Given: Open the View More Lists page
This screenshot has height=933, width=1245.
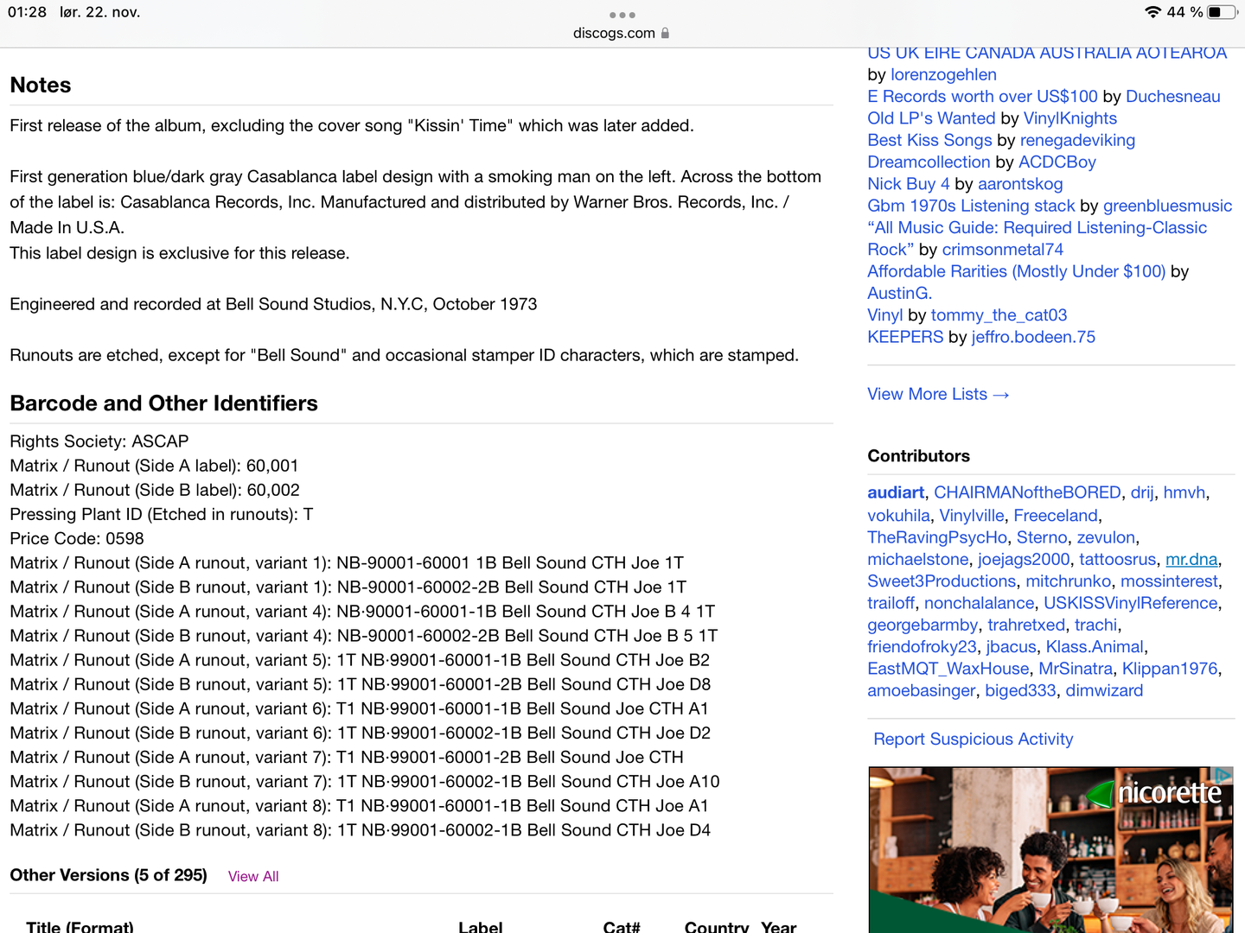Looking at the screenshot, I should pos(938,394).
